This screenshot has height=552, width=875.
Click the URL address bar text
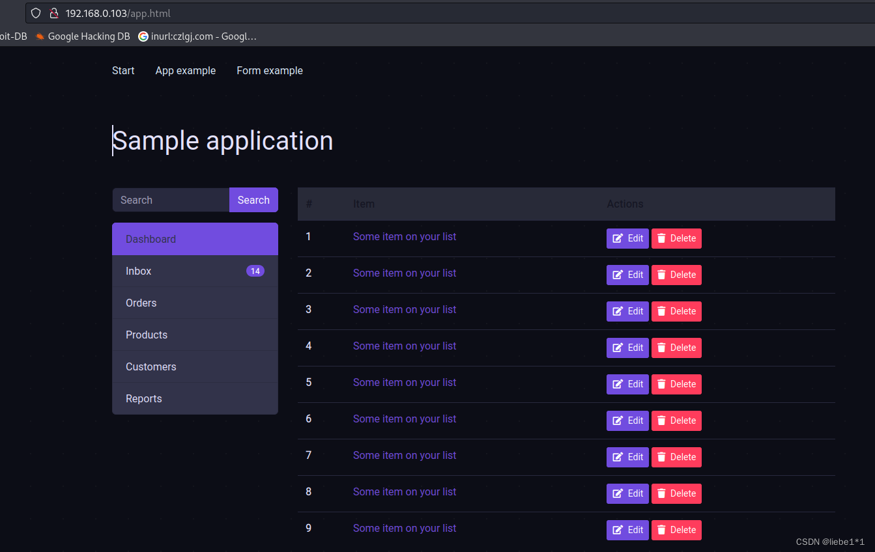[118, 13]
